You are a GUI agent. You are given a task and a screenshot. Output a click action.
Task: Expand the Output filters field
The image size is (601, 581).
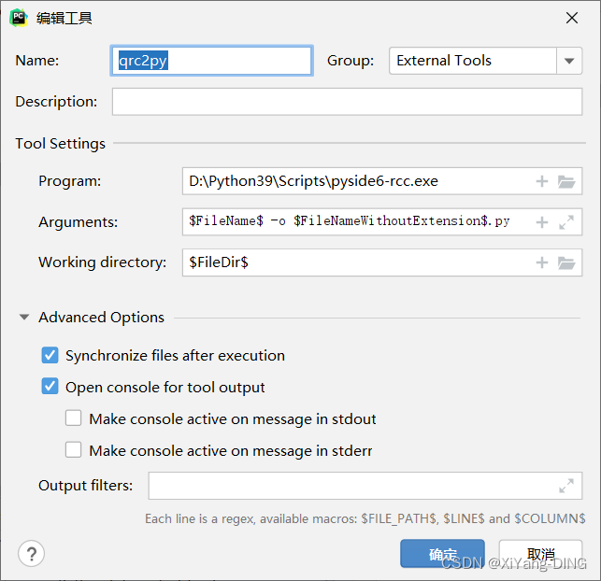566,486
